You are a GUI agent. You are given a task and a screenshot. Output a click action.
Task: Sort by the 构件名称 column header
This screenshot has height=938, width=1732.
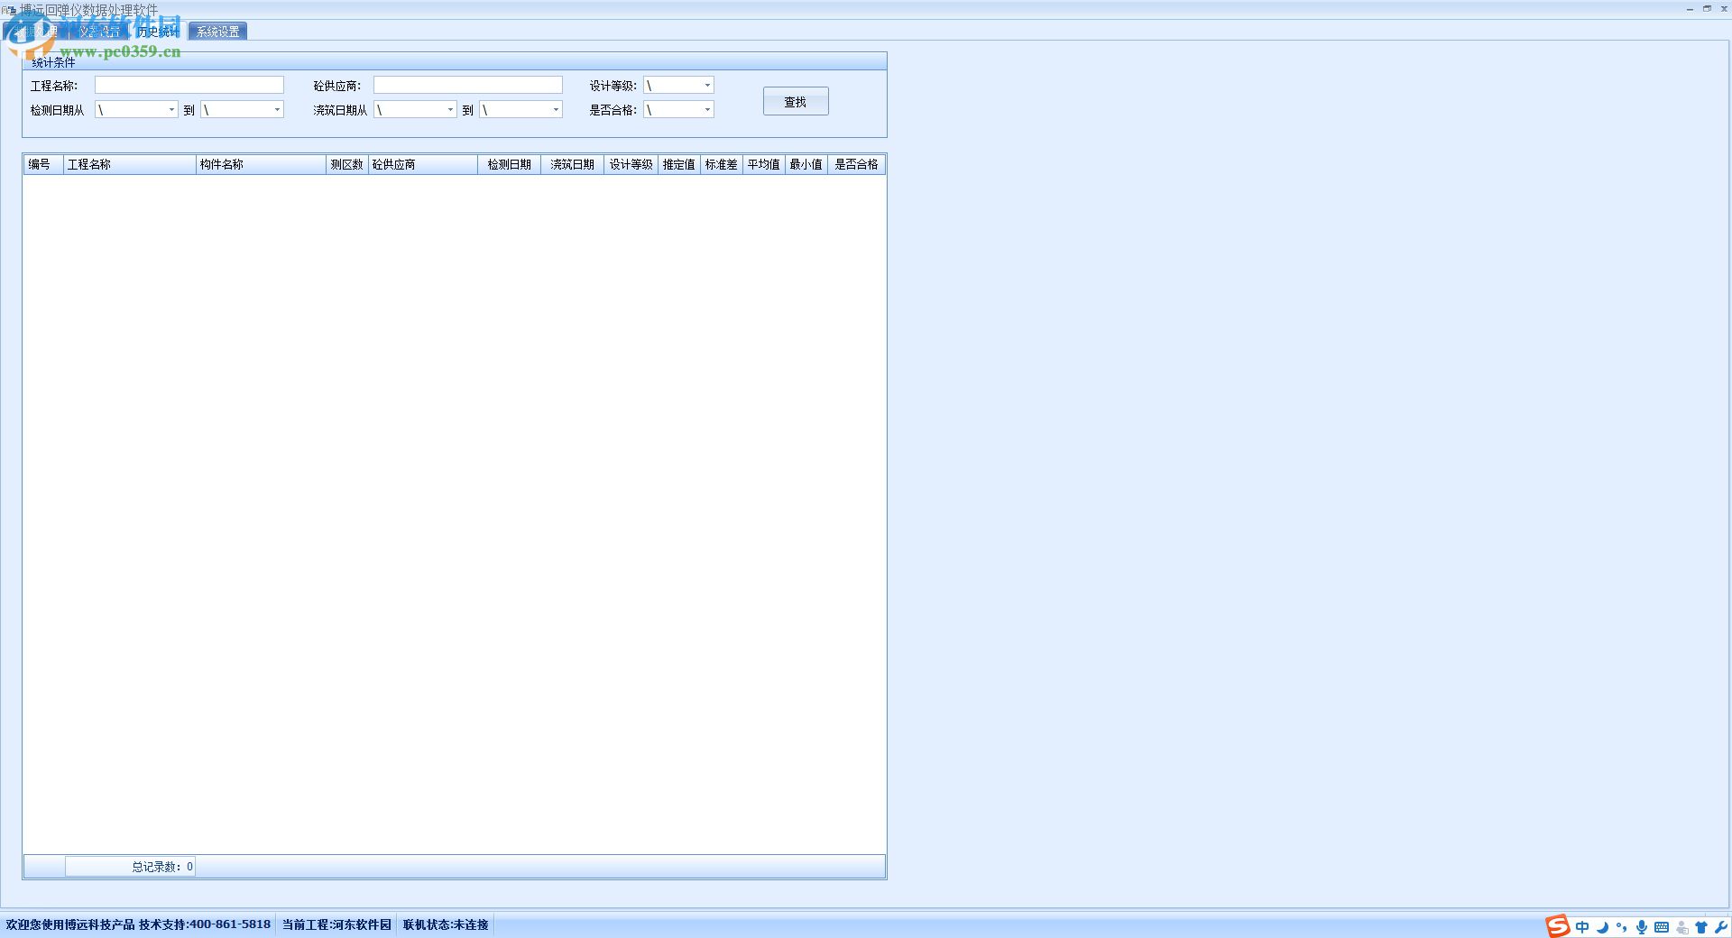261,164
